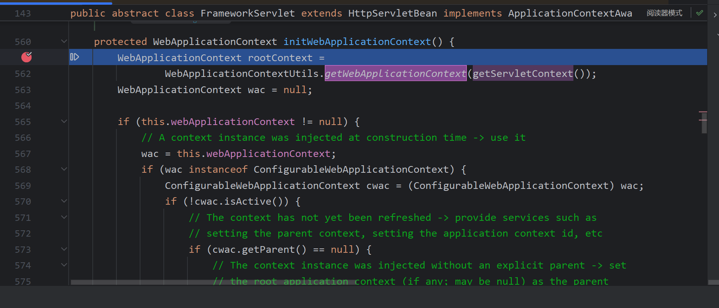This screenshot has height=308, width=719.
Task: Collapse initWebApplicationContext method fold at 560
Action: (x=64, y=41)
